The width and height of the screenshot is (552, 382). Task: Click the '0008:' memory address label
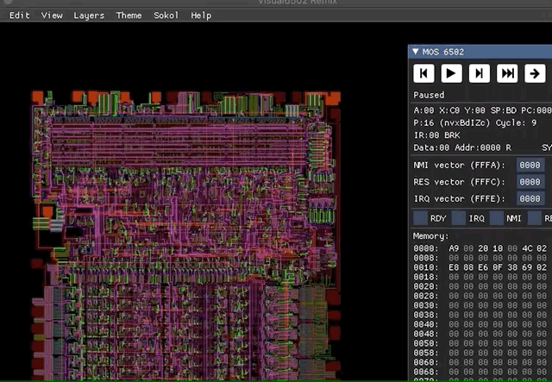426,258
